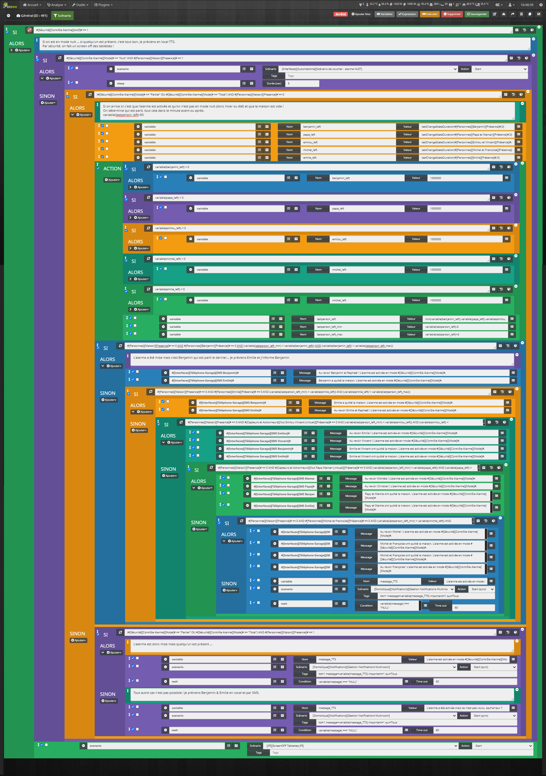Open the ScreenOFF Tablettes scenario dropdown
546x776 pixels.
tap(361, 746)
